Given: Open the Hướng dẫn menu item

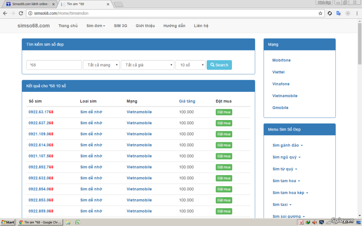Looking at the screenshot, I should [x=174, y=25].
